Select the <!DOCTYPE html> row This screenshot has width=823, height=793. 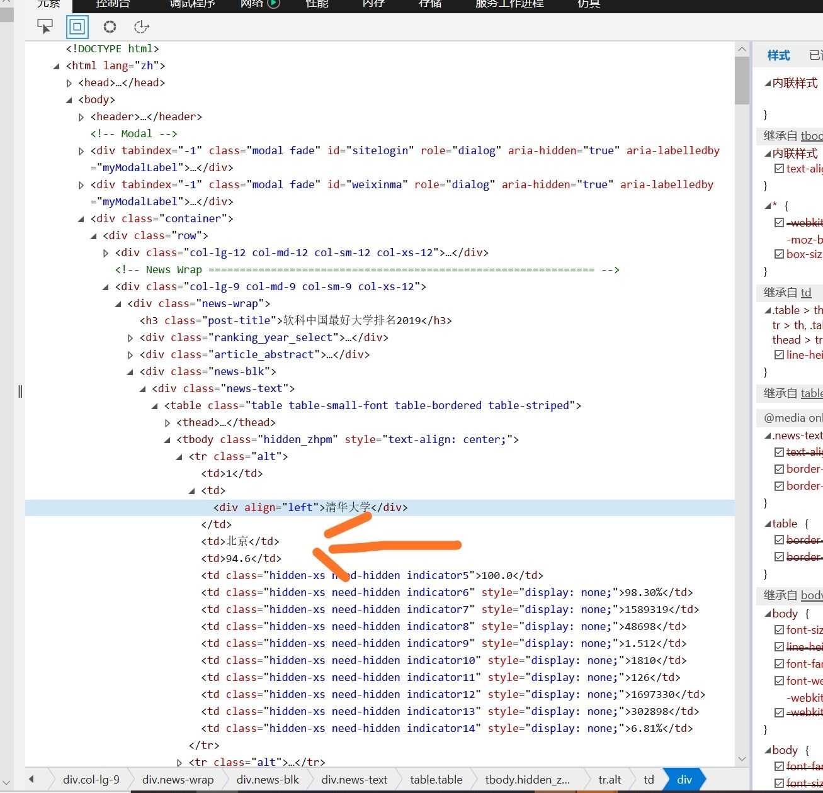click(x=112, y=48)
